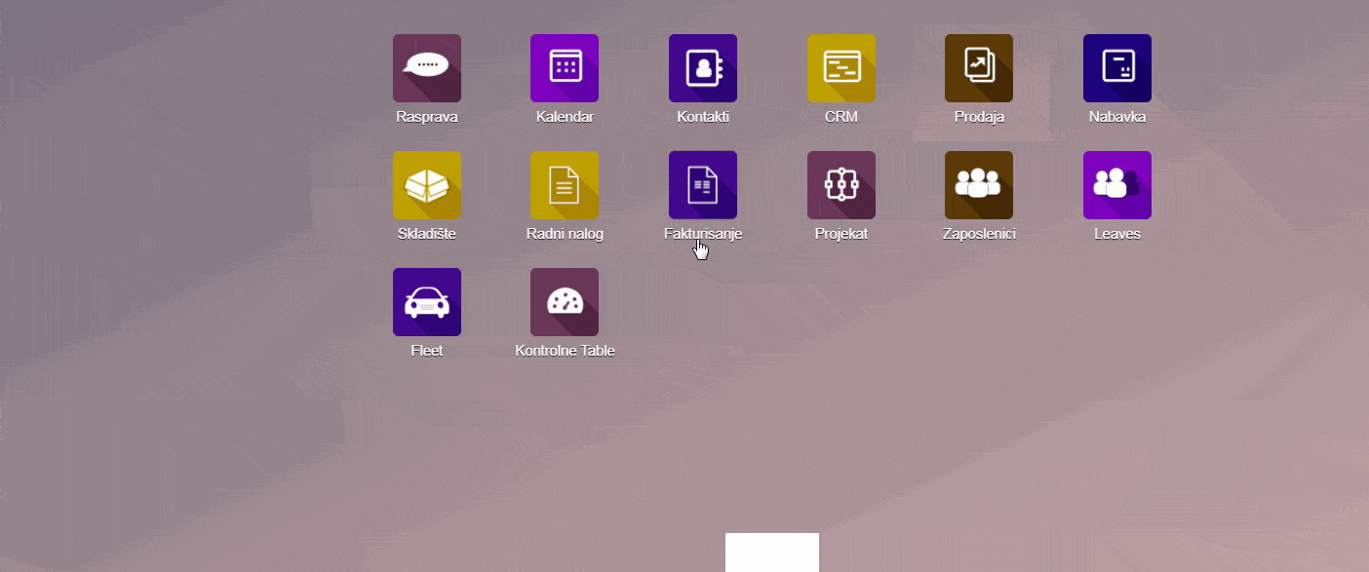Click the "Radni nalog" text label
This screenshot has width=1369, height=572.
(565, 234)
